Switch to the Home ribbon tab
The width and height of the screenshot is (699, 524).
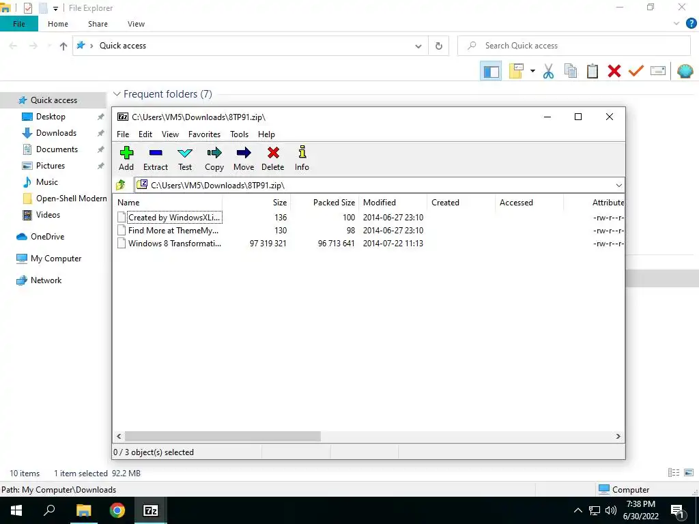click(x=58, y=24)
